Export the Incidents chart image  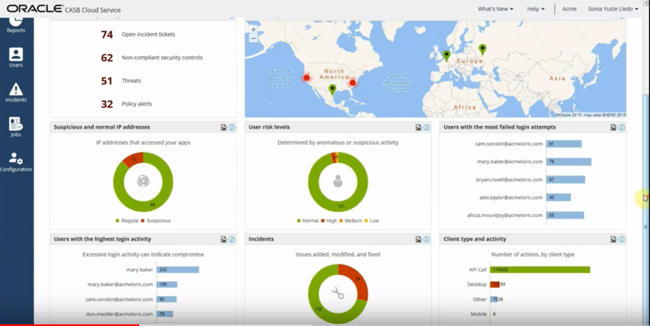[x=418, y=239]
